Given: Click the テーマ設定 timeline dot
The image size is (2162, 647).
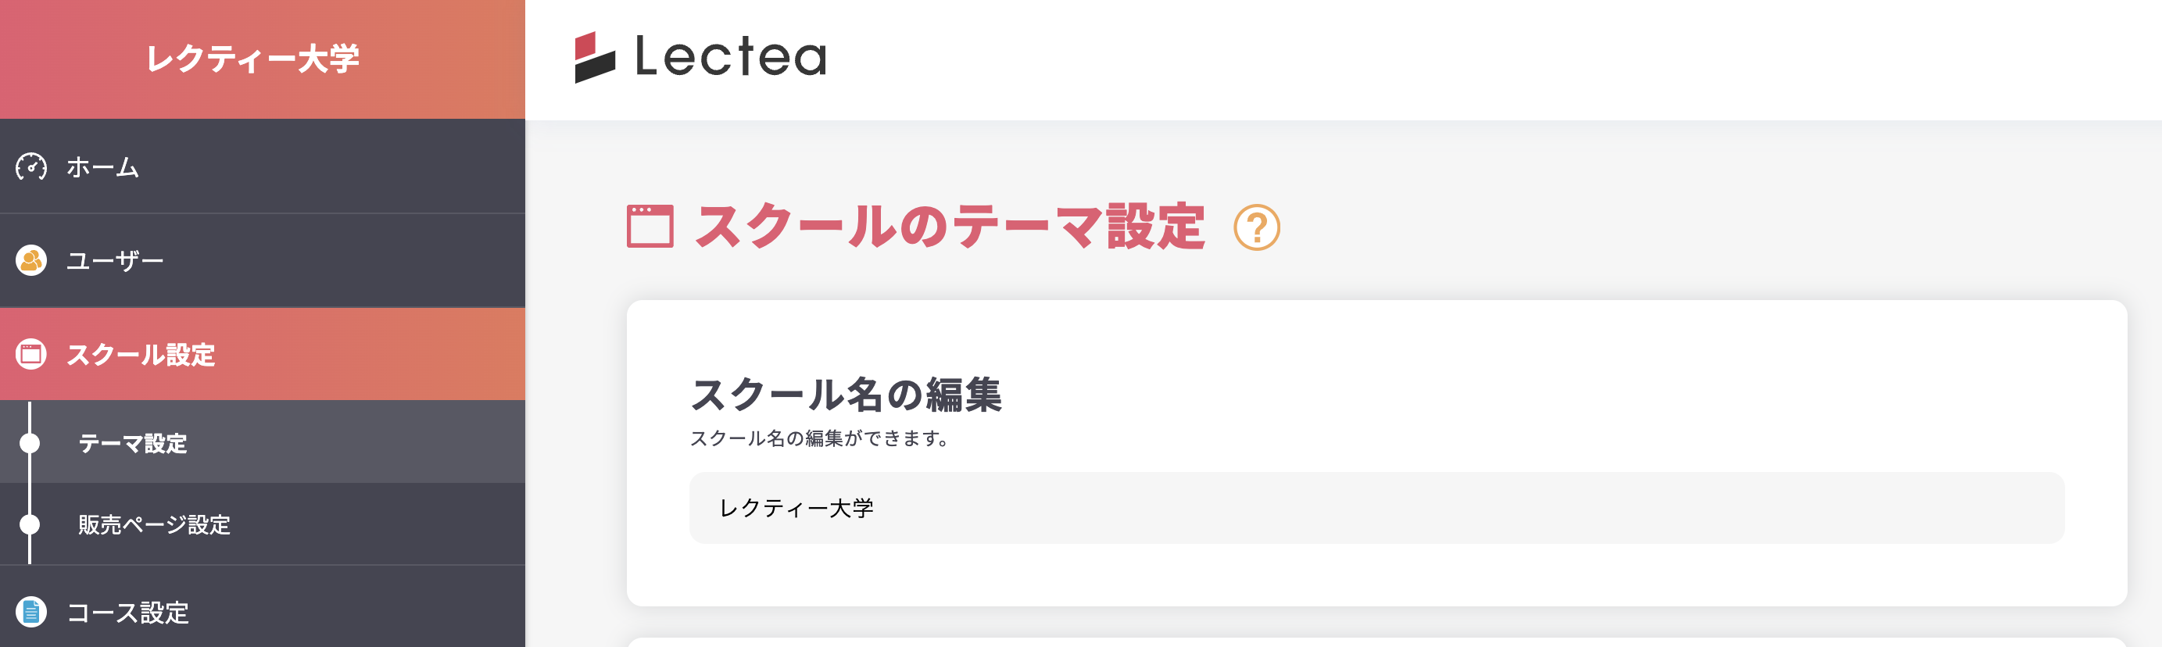Looking at the screenshot, I should tap(30, 442).
